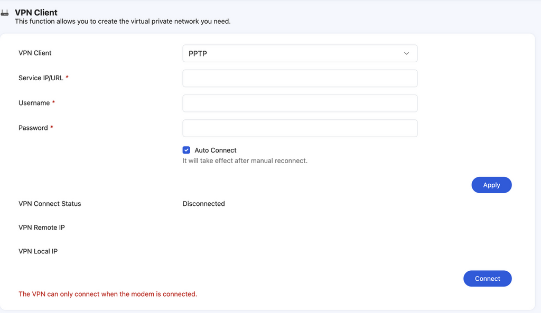The width and height of the screenshot is (541, 313).
Task: Click inside the Password field
Action: (x=300, y=128)
